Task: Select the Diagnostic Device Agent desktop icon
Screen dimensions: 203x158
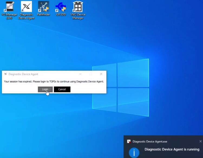Action: (x=27, y=10)
